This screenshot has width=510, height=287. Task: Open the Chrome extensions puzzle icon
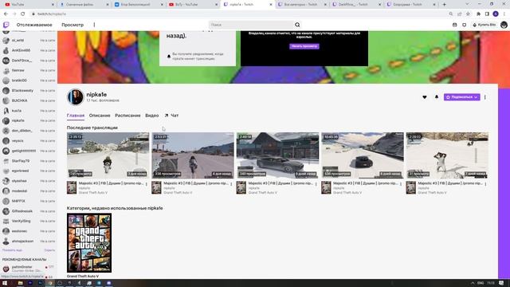tap(478, 14)
